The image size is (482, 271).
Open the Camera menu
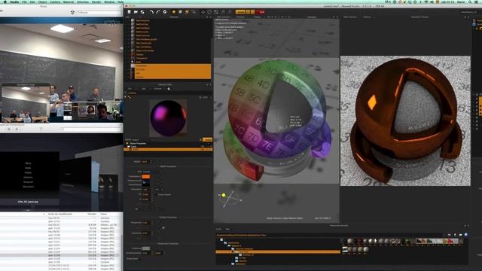coord(55,2)
